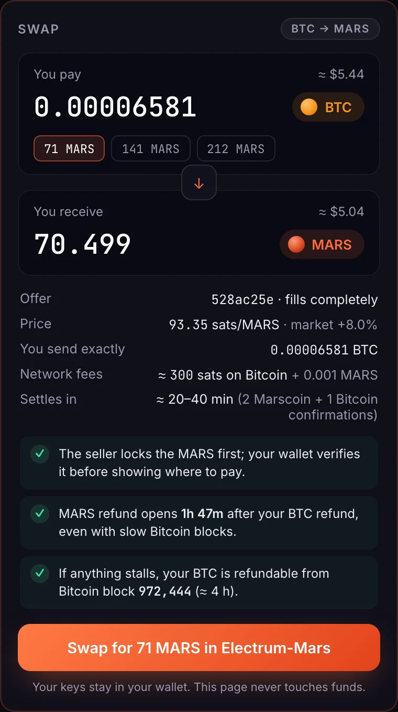Viewport: 398px width, 712px height.
Task: Click the SWAP header label
Action: click(38, 29)
